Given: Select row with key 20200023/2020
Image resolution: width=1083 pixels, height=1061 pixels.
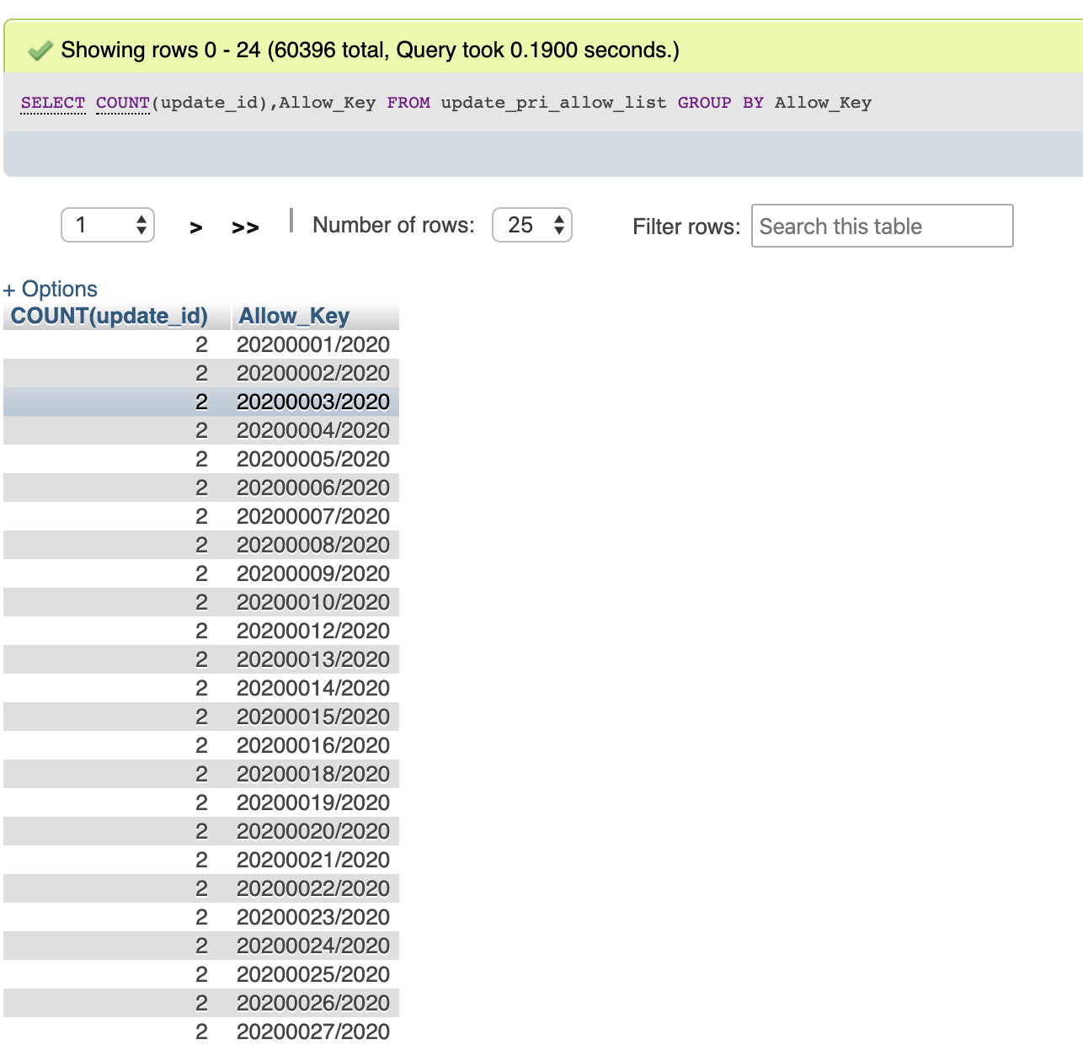Looking at the screenshot, I should tap(201, 917).
